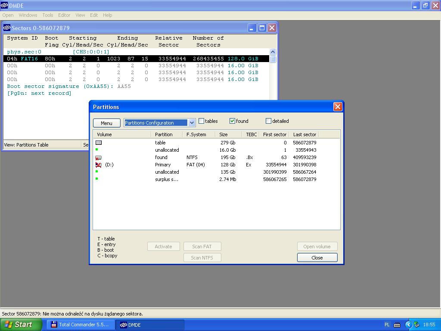
Task: Click first sector value 301990399
Action: [x=275, y=172]
